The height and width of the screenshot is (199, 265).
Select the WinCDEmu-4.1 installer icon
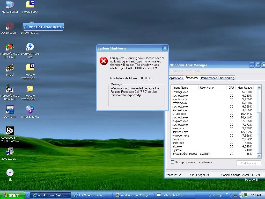tap(30, 109)
